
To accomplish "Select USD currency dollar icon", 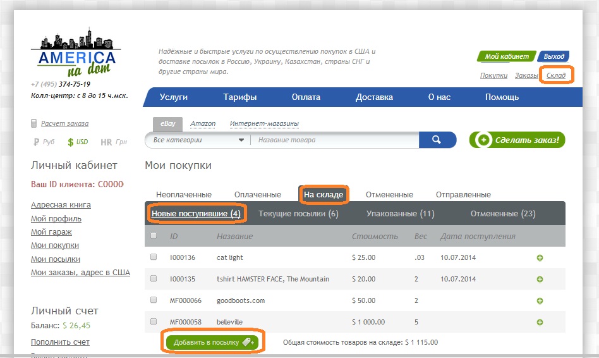I will [x=71, y=142].
